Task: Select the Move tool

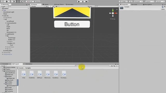Action: (x=7, y=2)
